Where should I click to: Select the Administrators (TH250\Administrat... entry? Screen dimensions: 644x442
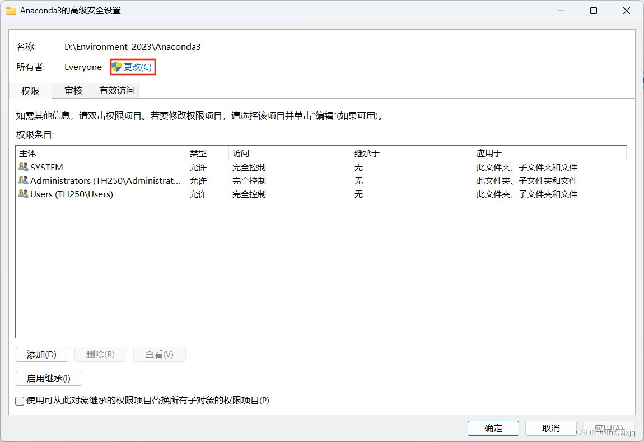tap(321, 181)
